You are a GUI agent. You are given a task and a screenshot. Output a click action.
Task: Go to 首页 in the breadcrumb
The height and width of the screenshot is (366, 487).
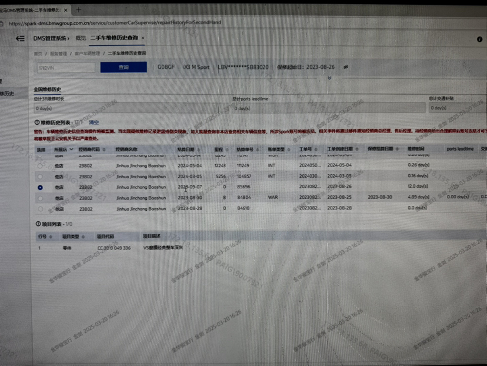pos(38,54)
